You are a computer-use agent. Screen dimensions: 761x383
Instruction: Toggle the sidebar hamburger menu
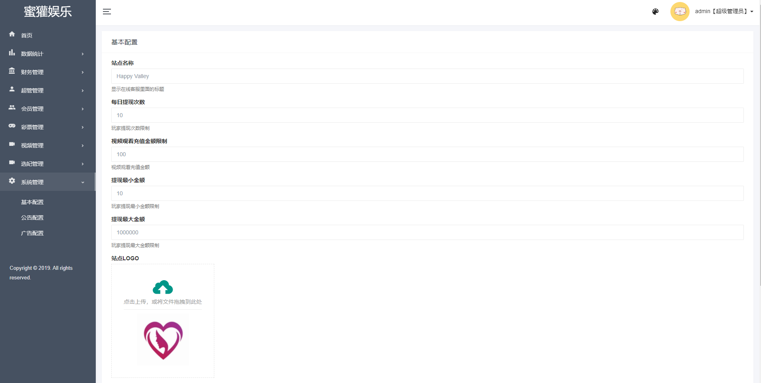click(x=107, y=12)
